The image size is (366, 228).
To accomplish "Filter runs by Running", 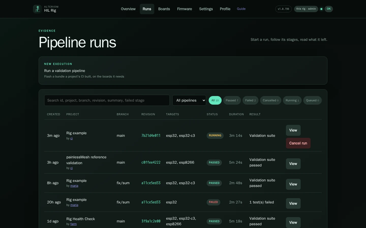I will click(x=292, y=100).
